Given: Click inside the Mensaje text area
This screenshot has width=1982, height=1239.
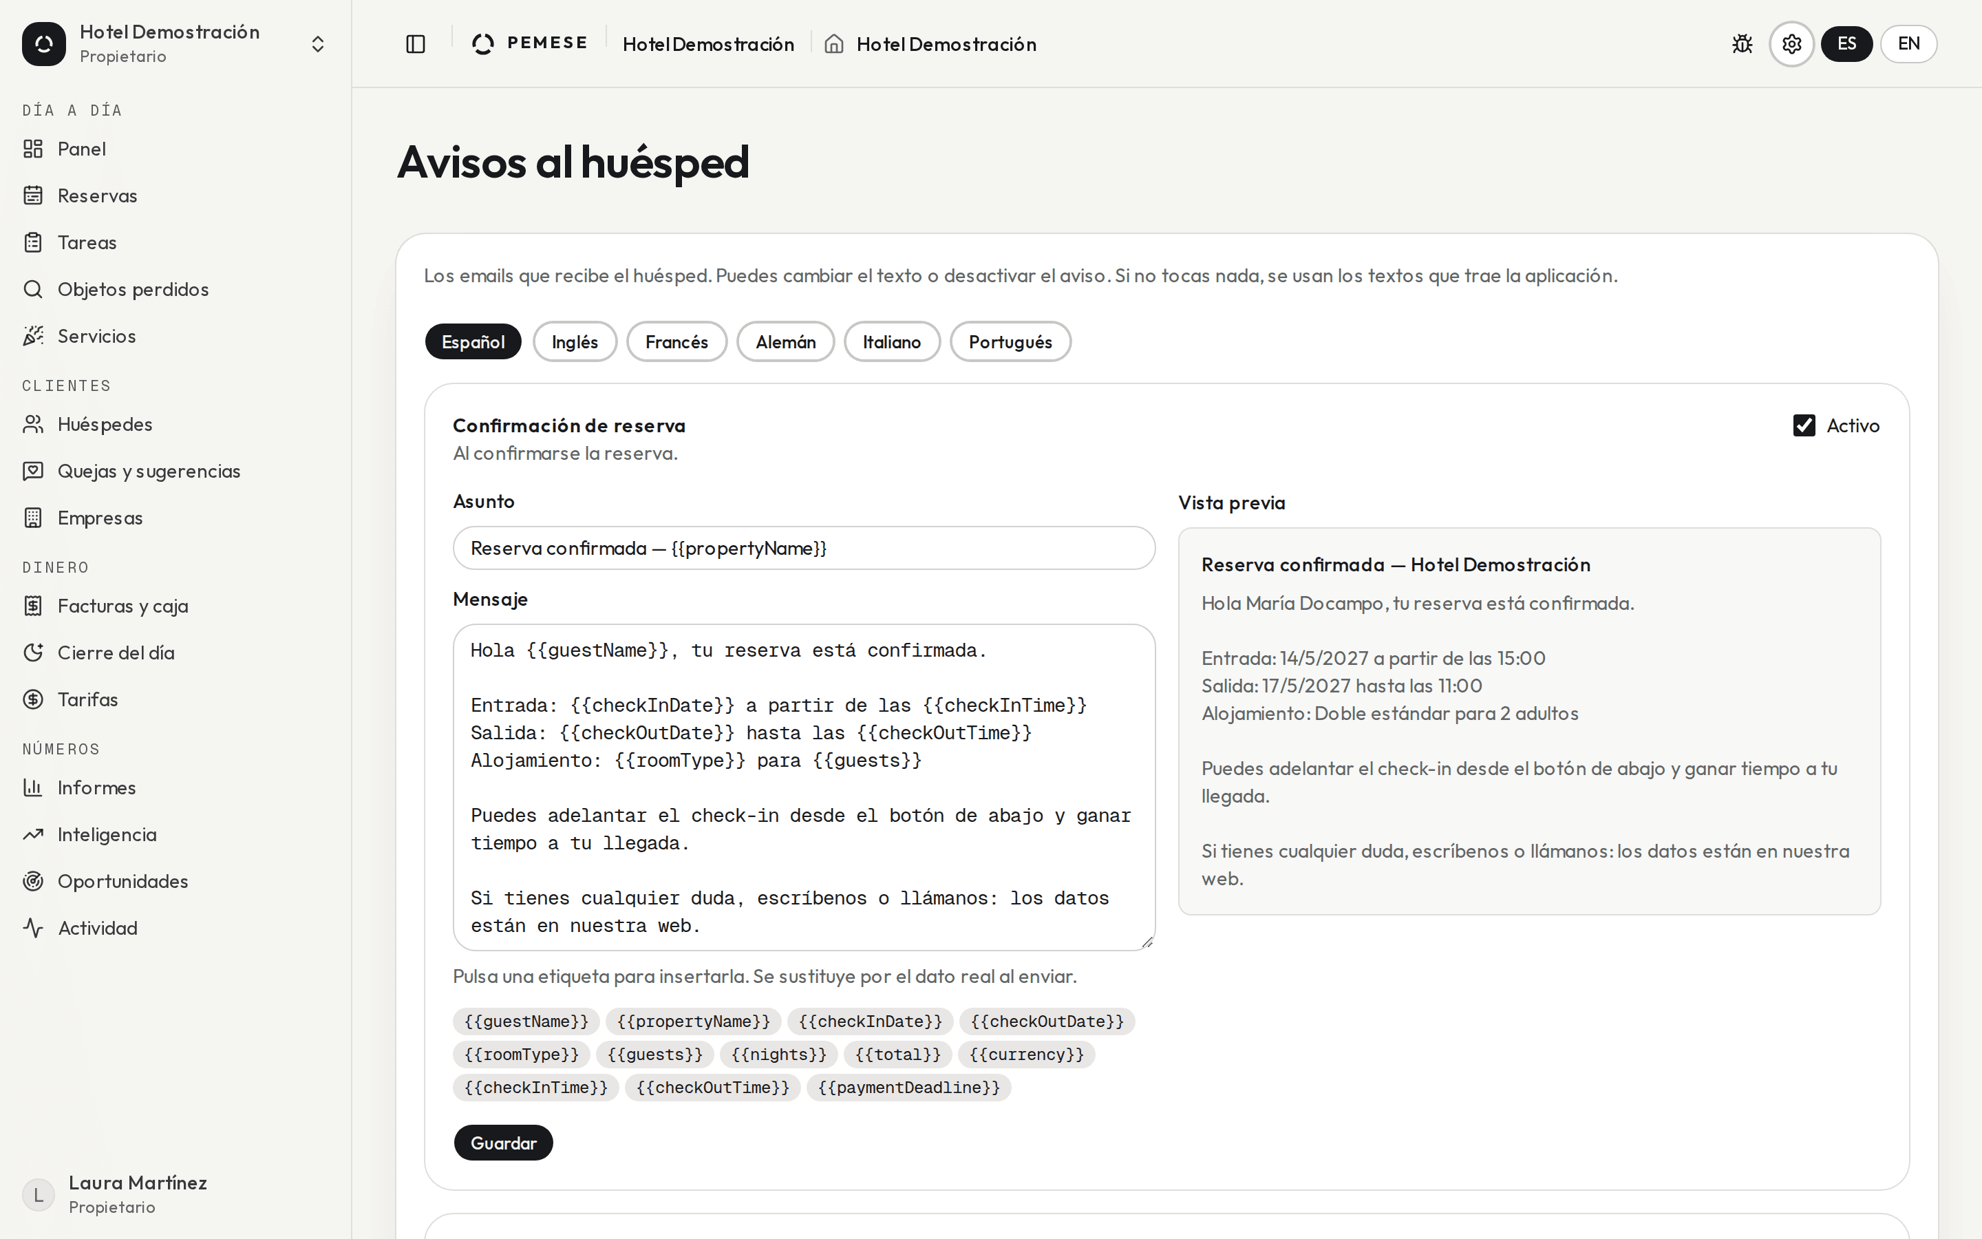Looking at the screenshot, I should pyautogui.click(x=803, y=787).
